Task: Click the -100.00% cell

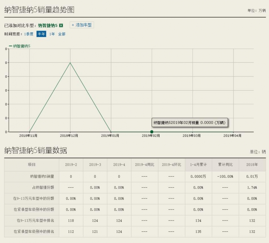Action: point(225,176)
